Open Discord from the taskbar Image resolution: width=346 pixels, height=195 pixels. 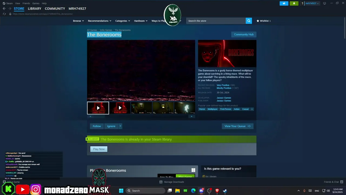click(x=201, y=191)
